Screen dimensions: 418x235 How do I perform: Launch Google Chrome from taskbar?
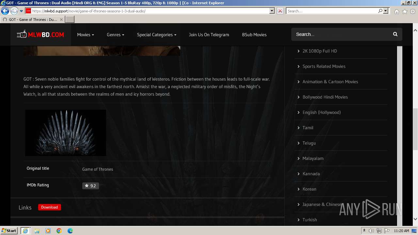point(59,231)
